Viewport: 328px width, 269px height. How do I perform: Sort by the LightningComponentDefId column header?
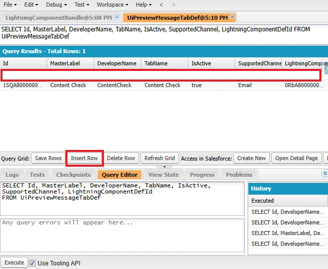pos(305,63)
